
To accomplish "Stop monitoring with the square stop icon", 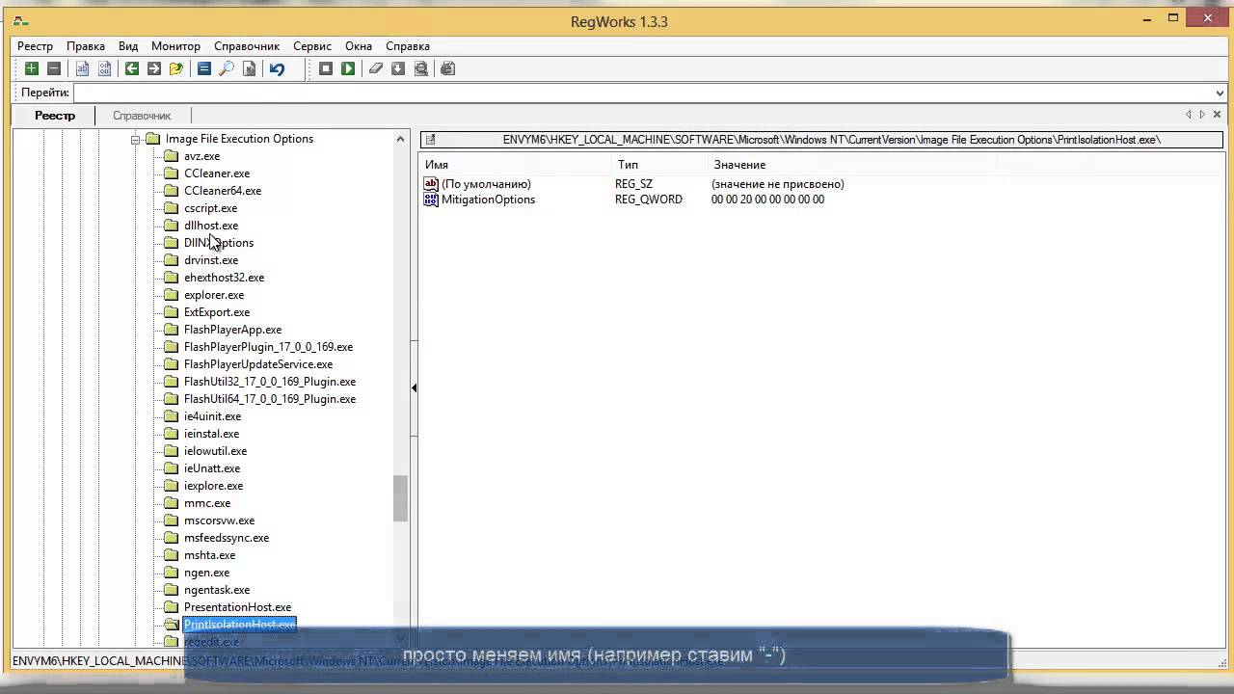I will (x=326, y=68).
